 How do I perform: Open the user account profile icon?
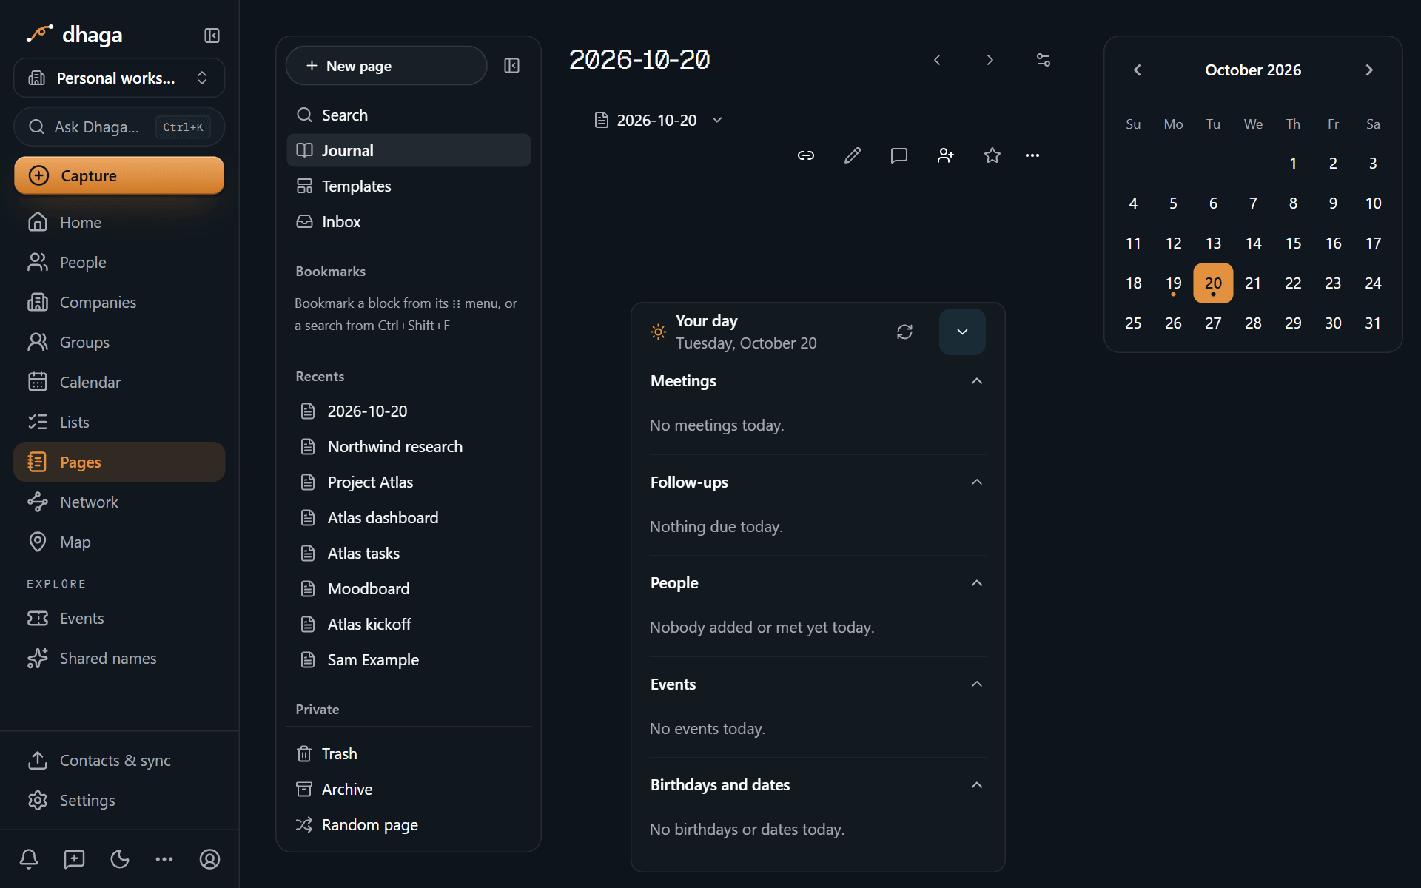click(209, 859)
